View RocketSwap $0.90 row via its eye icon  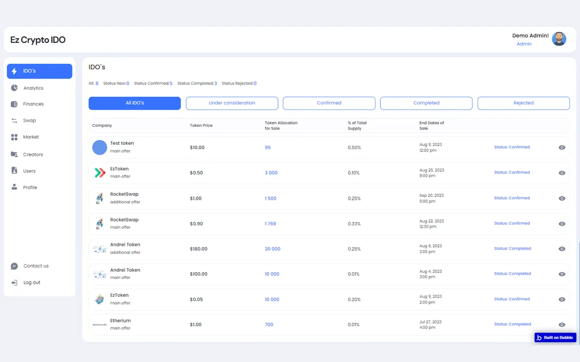point(562,224)
